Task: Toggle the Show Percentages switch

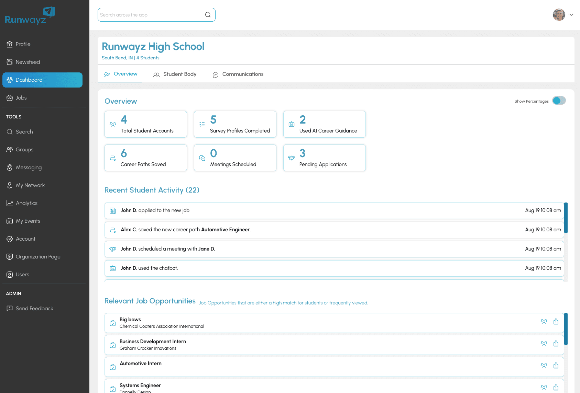Action: (559, 101)
